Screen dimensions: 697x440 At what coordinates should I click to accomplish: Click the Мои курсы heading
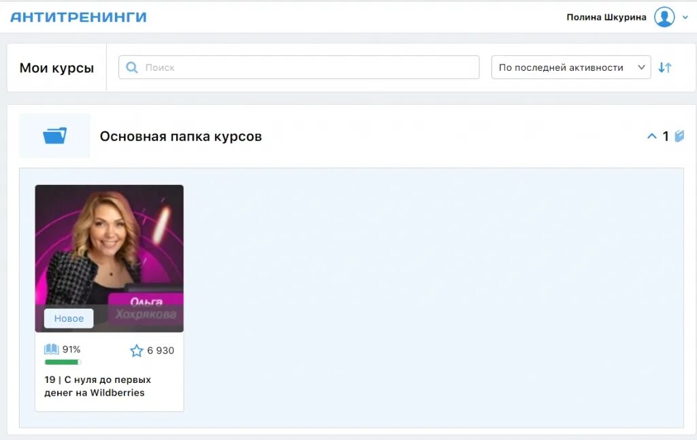point(56,67)
